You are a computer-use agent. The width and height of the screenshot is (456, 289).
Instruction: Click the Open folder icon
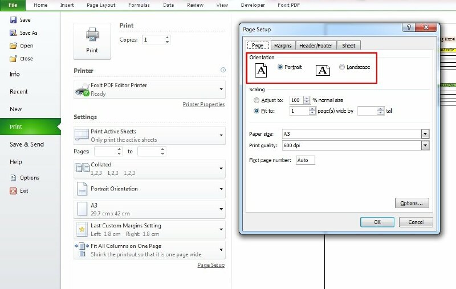click(x=14, y=46)
